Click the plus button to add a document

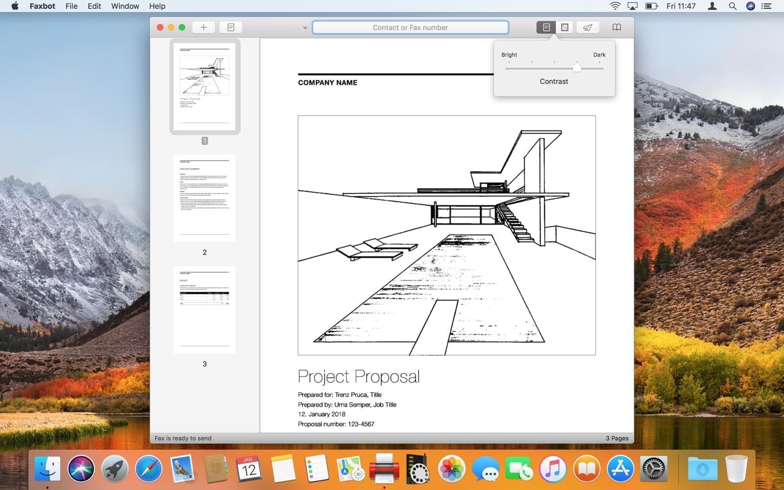pos(203,27)
